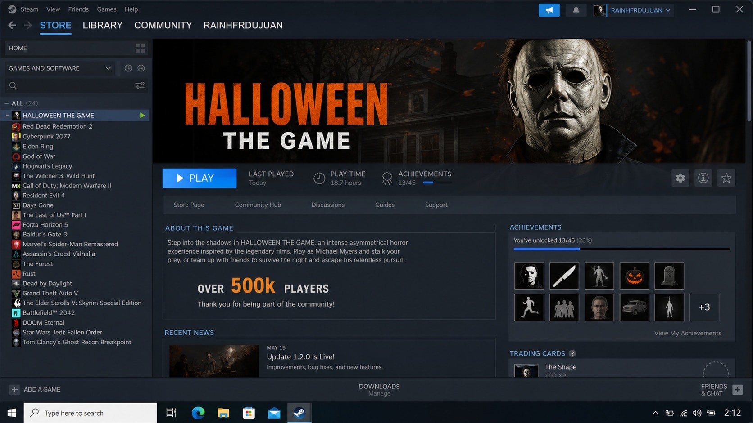
Task: View the jack-o-lantern achievement icon
Action: coord(634,276)
